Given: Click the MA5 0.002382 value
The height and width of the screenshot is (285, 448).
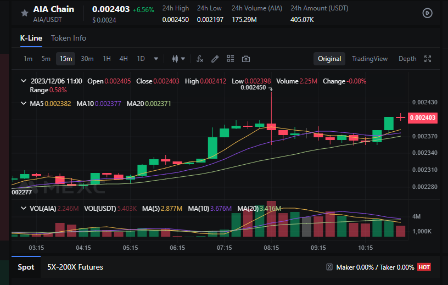Looking at the screenshot, I should coord(58,103).
